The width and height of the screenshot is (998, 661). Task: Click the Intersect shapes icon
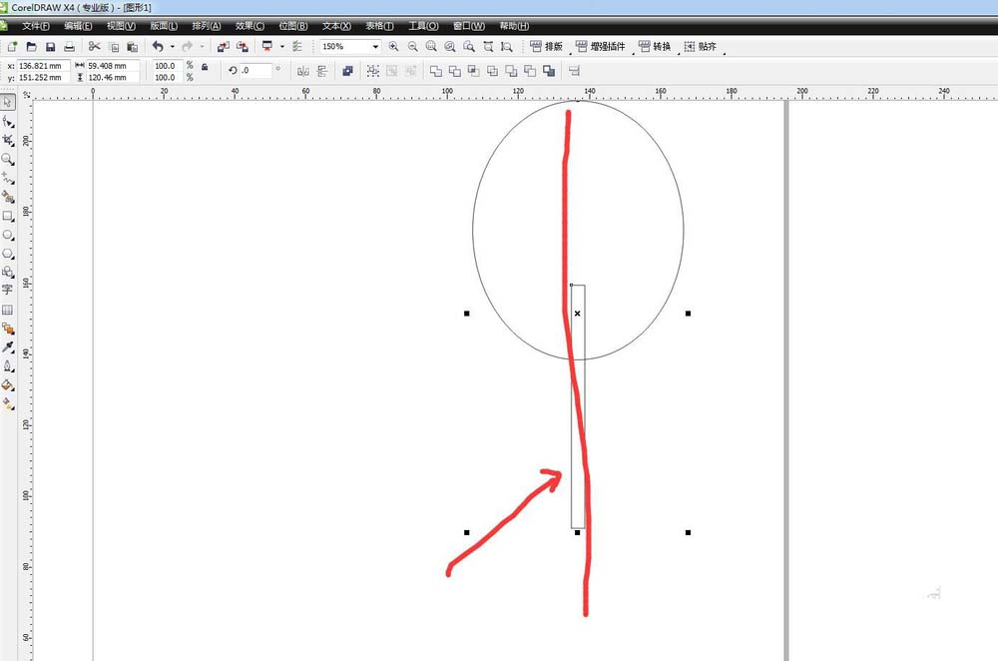[x=473, y=71]
